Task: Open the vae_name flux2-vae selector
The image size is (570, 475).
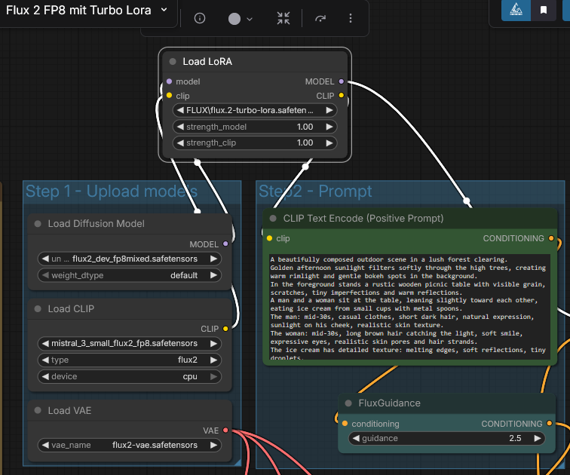Action: pyautogui.click(x=130, y=445)
